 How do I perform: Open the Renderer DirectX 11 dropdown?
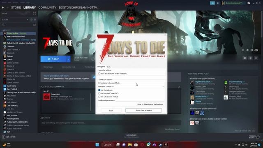click(x=135, y=86)
